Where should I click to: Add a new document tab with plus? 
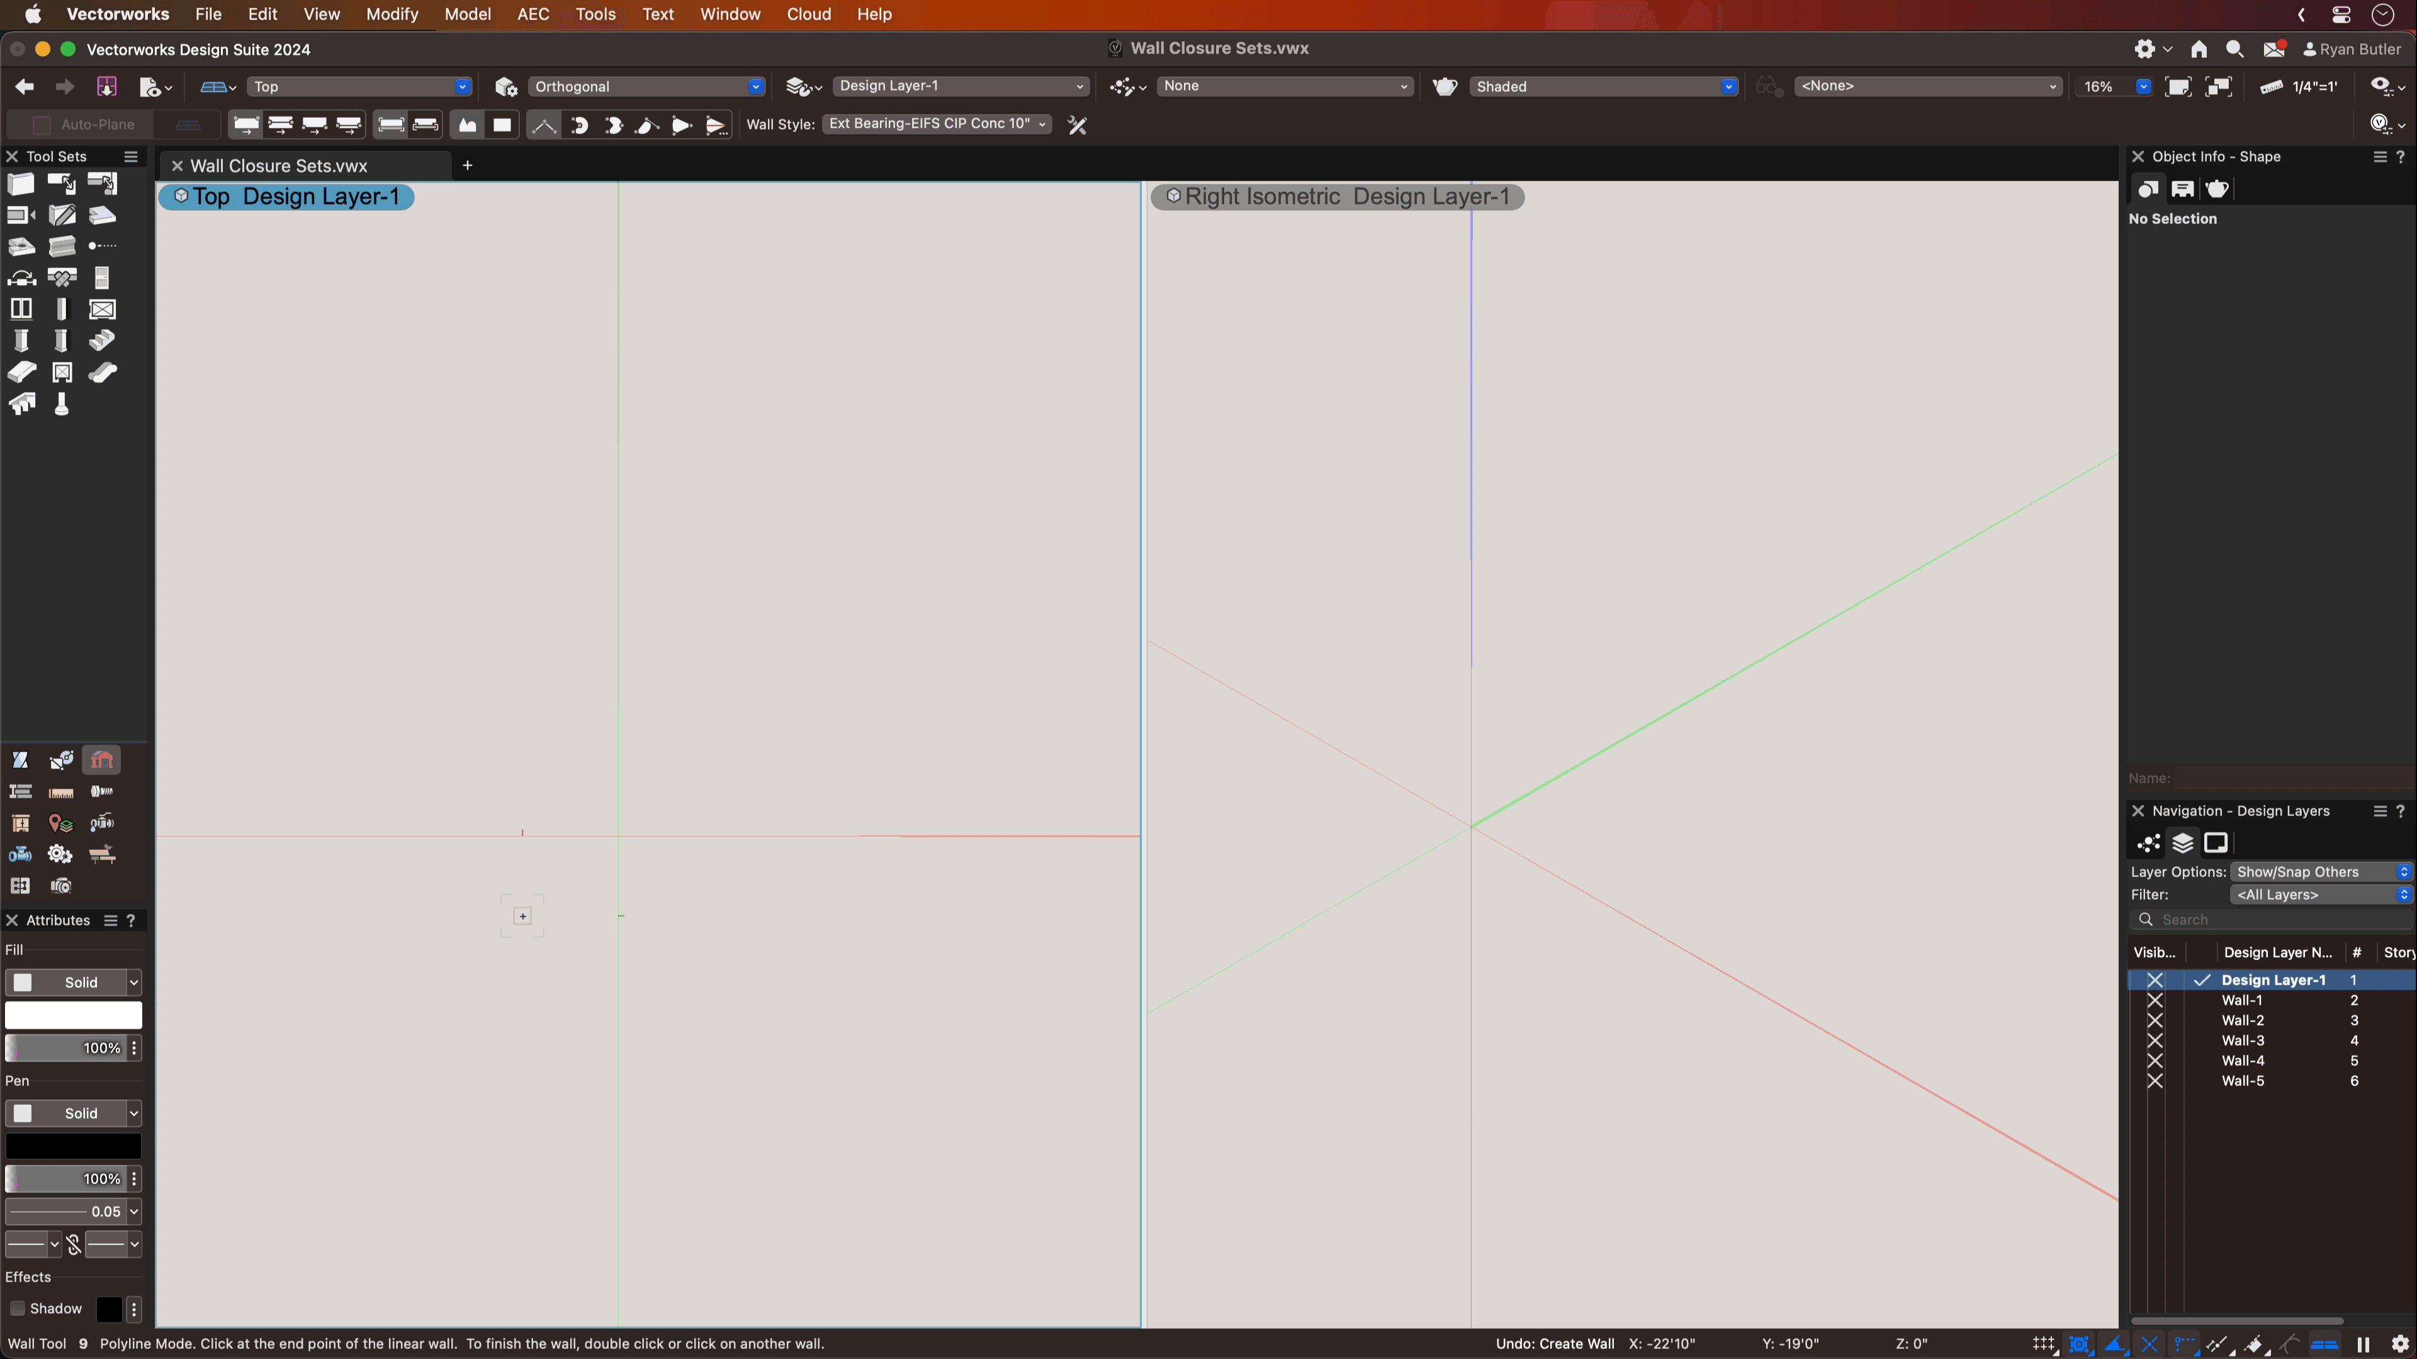coord(467,166)
